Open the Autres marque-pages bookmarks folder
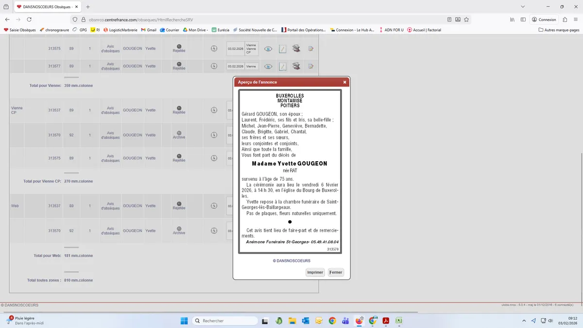The height and width of the screenshot is (328, 583). [x=559, y=30]
